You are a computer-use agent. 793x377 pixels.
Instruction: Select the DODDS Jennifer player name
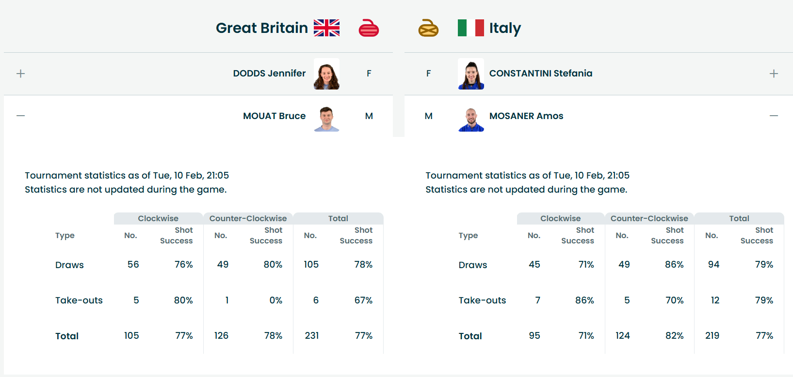coord(269,74)
